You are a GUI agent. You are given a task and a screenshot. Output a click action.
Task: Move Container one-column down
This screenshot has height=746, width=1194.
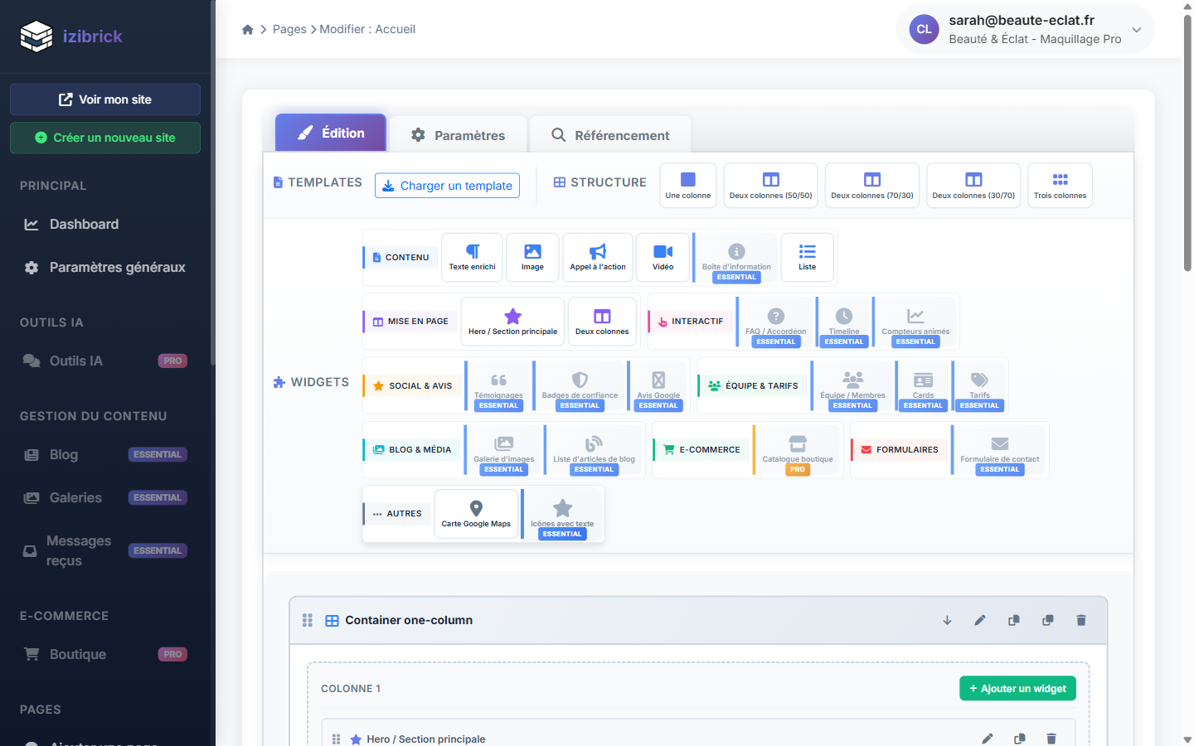[947, 620]
